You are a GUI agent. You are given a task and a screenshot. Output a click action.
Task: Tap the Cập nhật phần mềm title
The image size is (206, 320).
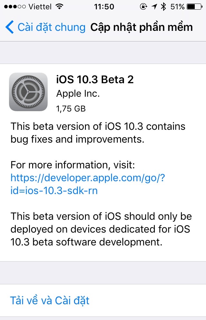pos(142,27)
